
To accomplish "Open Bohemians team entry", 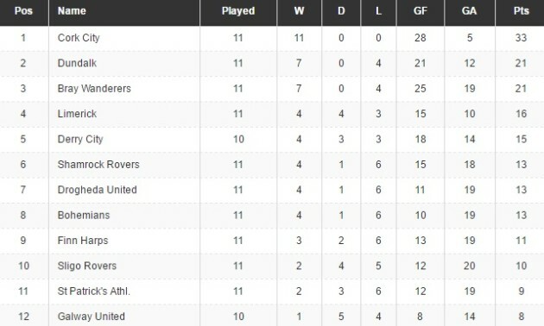I will coord(84,215).
